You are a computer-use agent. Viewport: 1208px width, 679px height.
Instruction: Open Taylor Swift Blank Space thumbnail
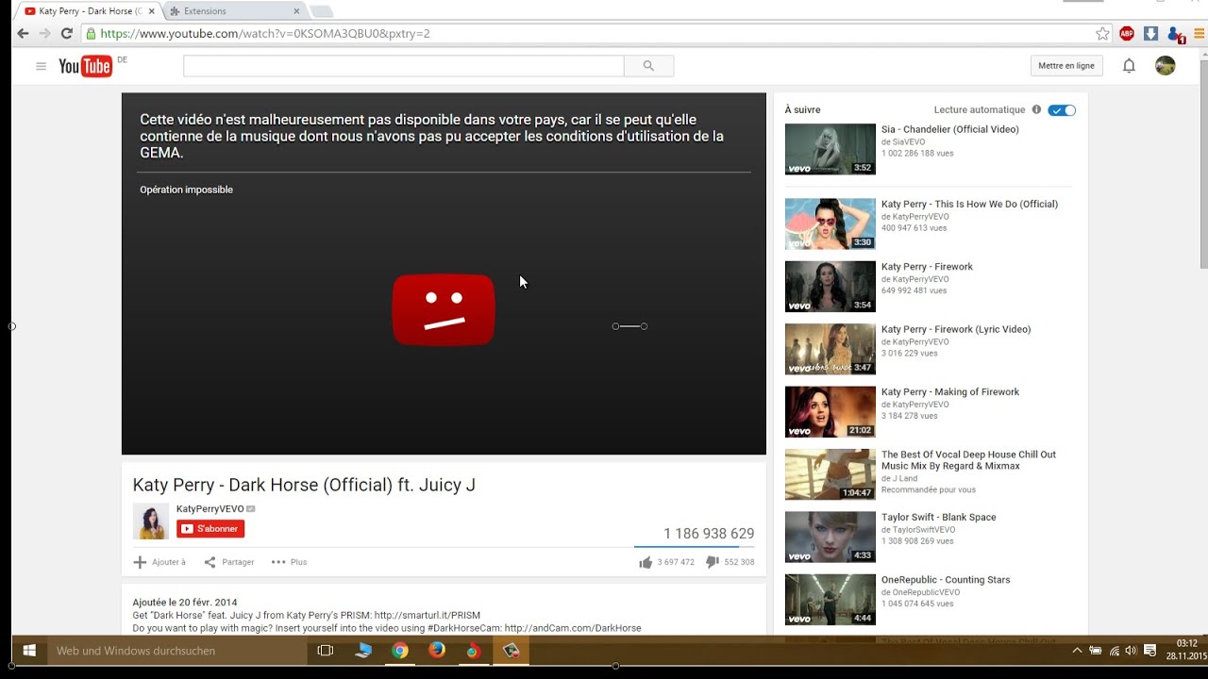(x=830, y=538)
